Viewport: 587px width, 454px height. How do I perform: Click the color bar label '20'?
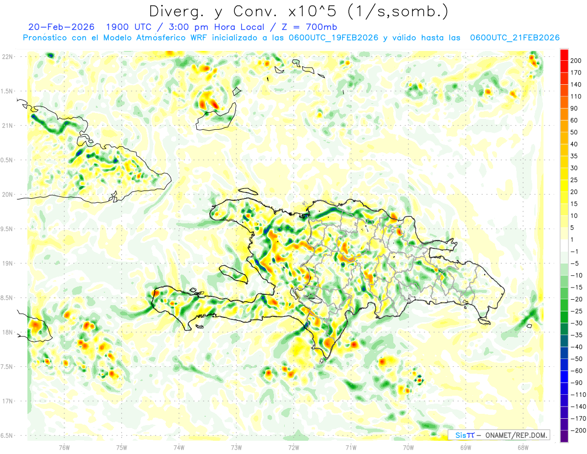point(575,192)
